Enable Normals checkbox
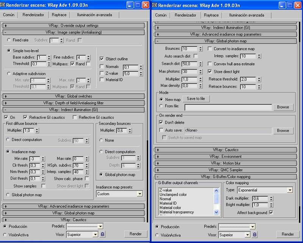The image size is (303, 243). 102,67
